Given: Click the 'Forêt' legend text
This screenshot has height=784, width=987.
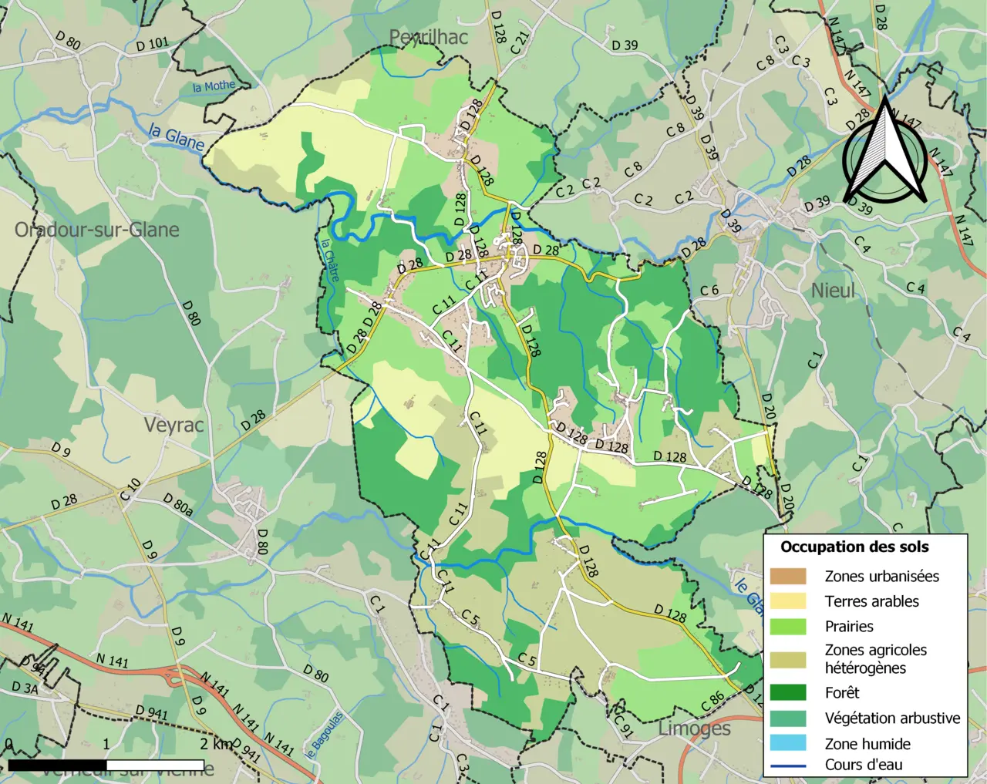Looking at the screenshot, I should point(842,692).
